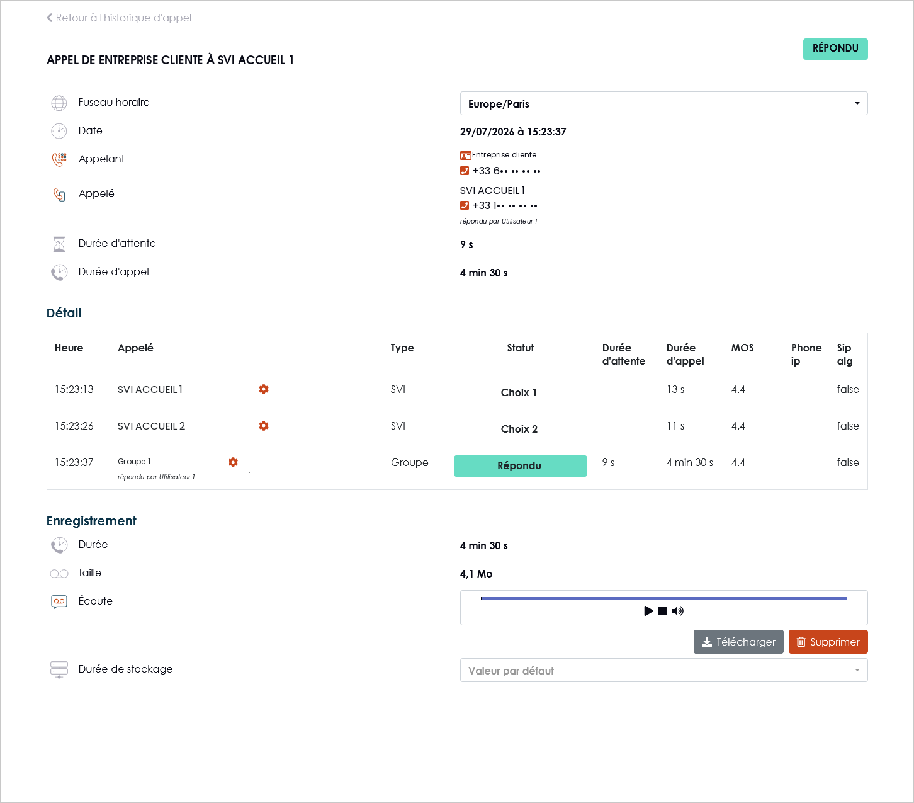Viewport: 914px width, 803px height.
Task: Click the voicemail icon next to Écoute
Action: (x=59, y=601)
